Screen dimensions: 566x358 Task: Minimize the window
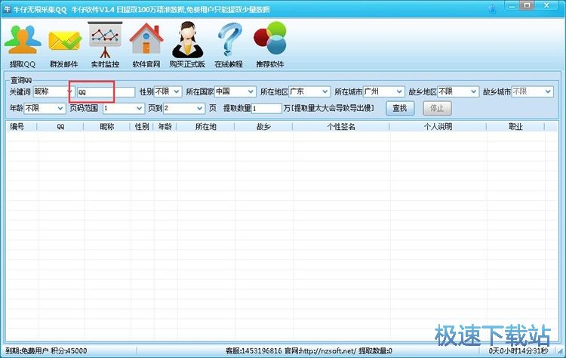(x=512, y=6)
